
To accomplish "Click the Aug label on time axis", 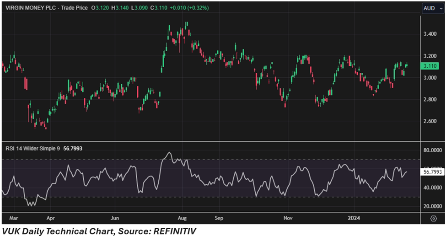I will (182, 218).
